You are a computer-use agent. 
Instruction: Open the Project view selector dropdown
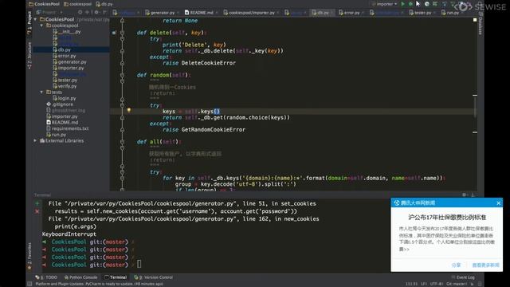[49, 13]
